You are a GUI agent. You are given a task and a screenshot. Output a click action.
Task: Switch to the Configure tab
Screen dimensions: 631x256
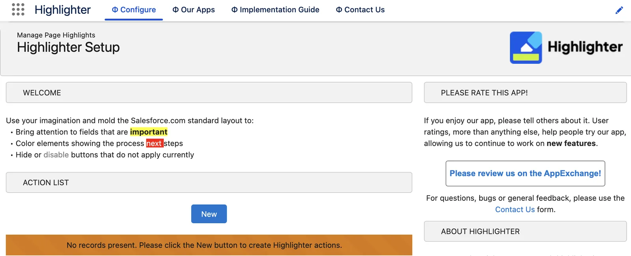(134, 10)
